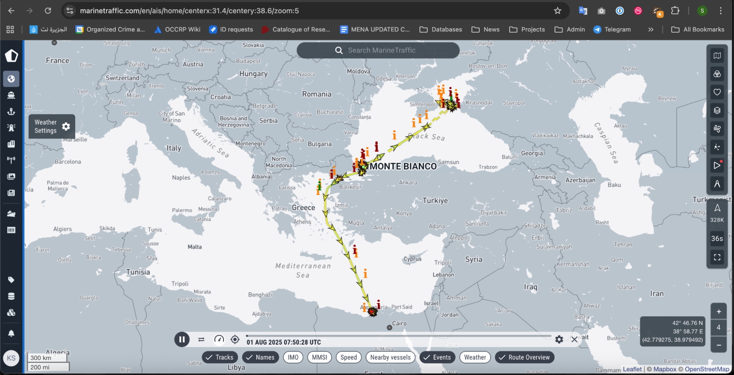
Task: Click the wind weather layer icon
Action: coord(717,129)
